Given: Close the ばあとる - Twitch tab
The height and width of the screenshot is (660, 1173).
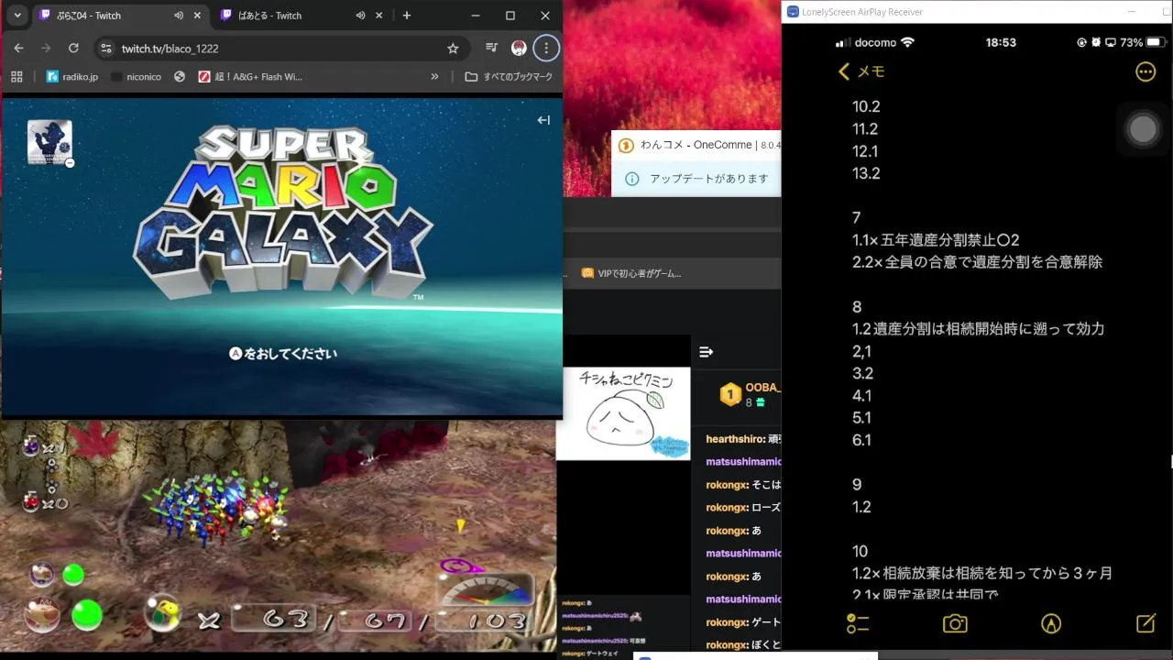Looking at the screenshot, I should tap(378, 16).
